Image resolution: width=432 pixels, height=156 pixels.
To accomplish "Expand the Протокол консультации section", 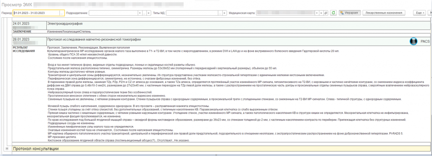I will (x=7, y=149).
